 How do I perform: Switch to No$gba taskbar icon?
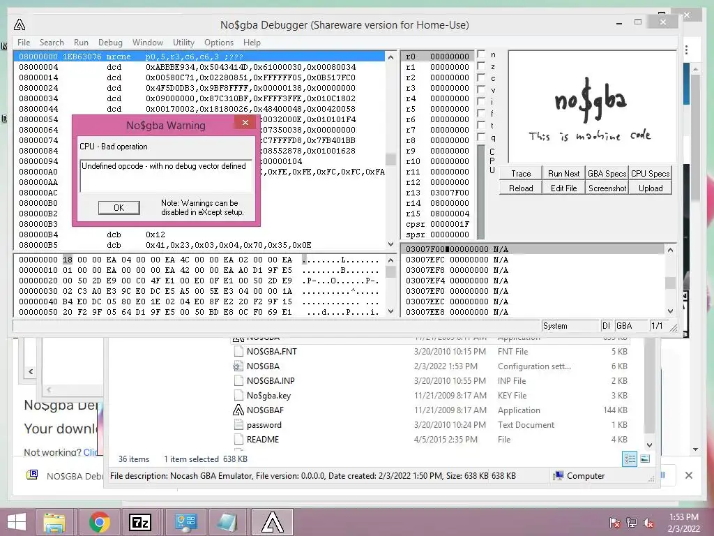(x=273, y=522)
